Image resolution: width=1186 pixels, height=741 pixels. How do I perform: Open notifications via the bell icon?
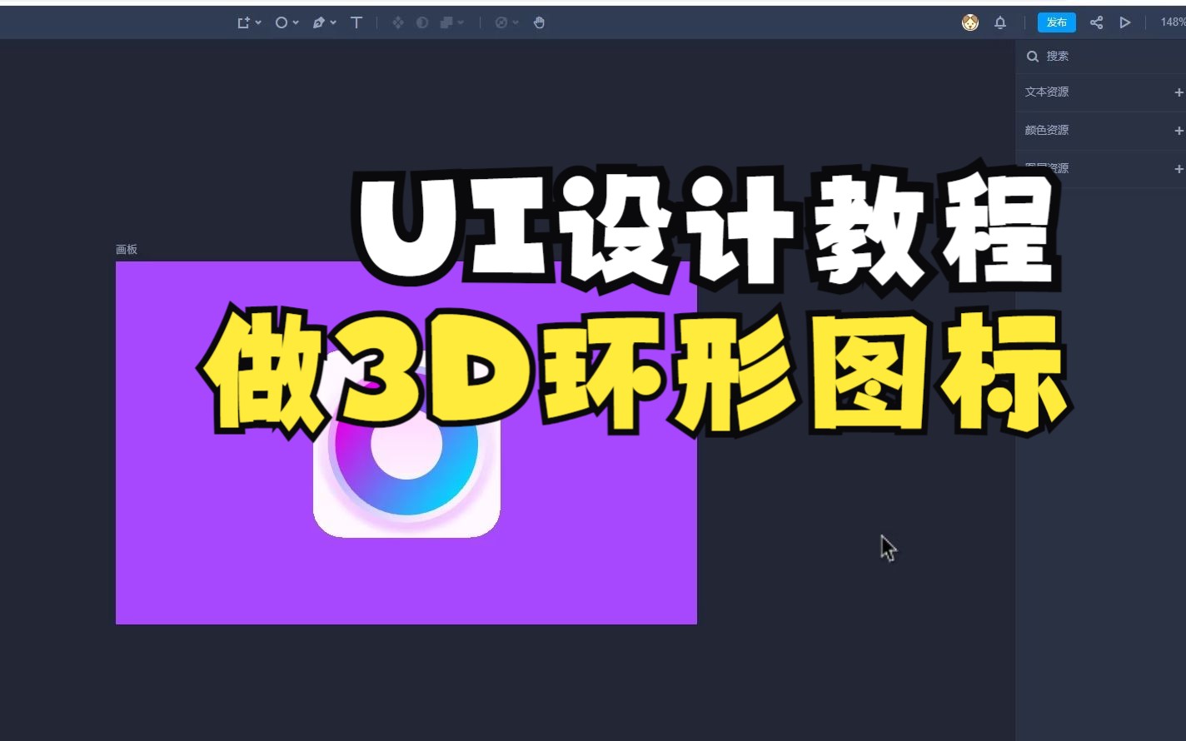click(999, 22)
